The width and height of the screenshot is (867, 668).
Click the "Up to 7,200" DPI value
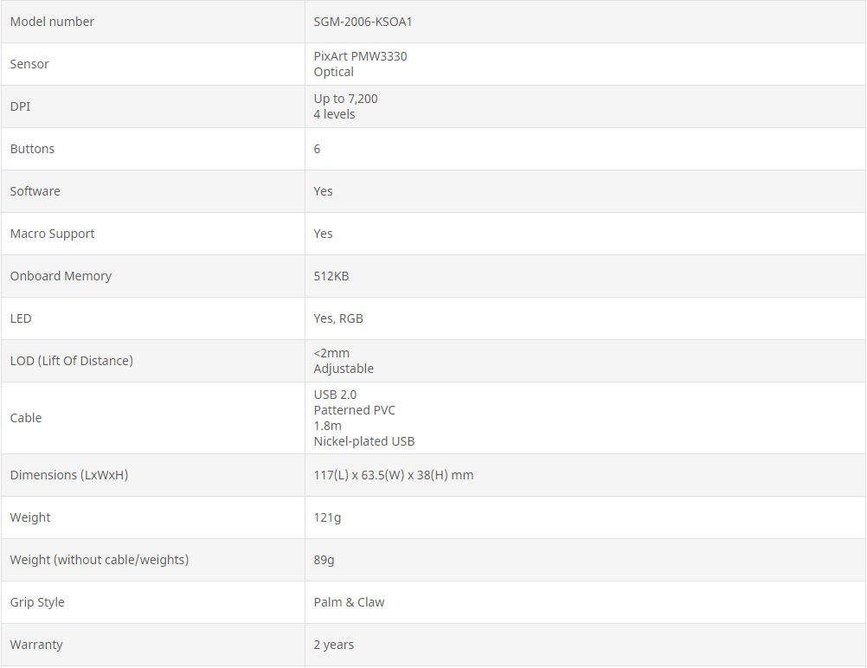(345, 99)
